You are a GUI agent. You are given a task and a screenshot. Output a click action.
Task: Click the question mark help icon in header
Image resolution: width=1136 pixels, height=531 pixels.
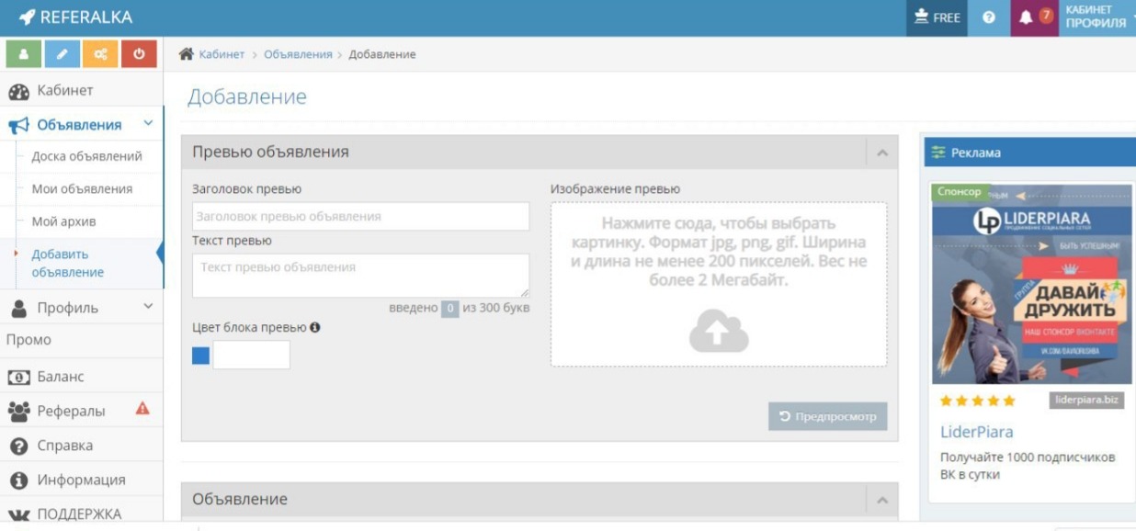pos(990,17)
